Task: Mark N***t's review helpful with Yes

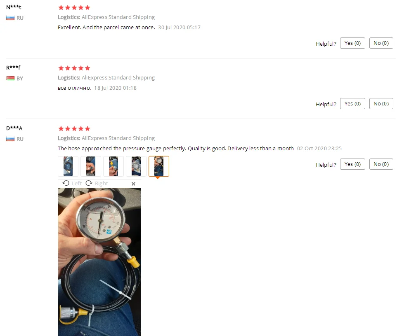Action: pyautogui.click(x=352, y=43)
